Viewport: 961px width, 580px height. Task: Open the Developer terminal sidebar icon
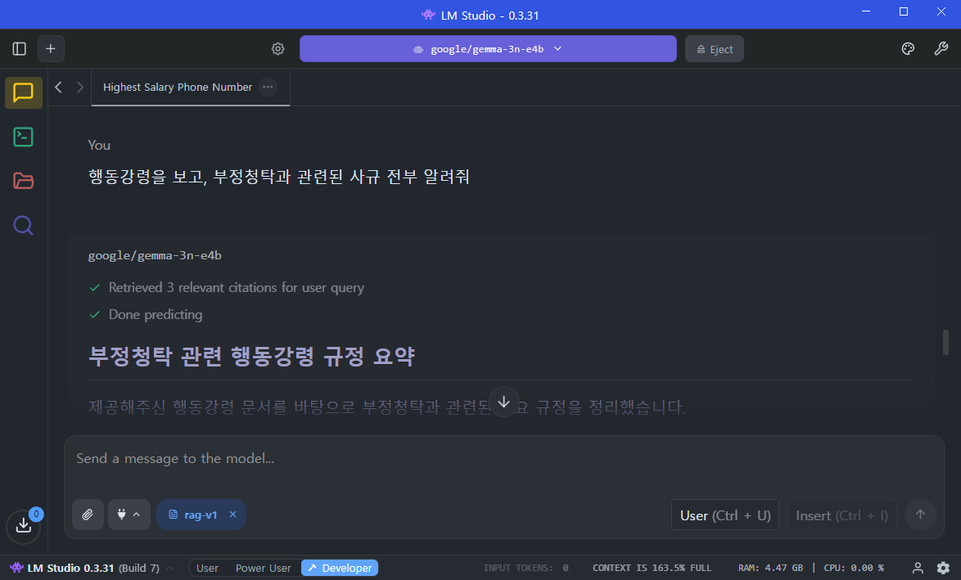tap(24, 137)
